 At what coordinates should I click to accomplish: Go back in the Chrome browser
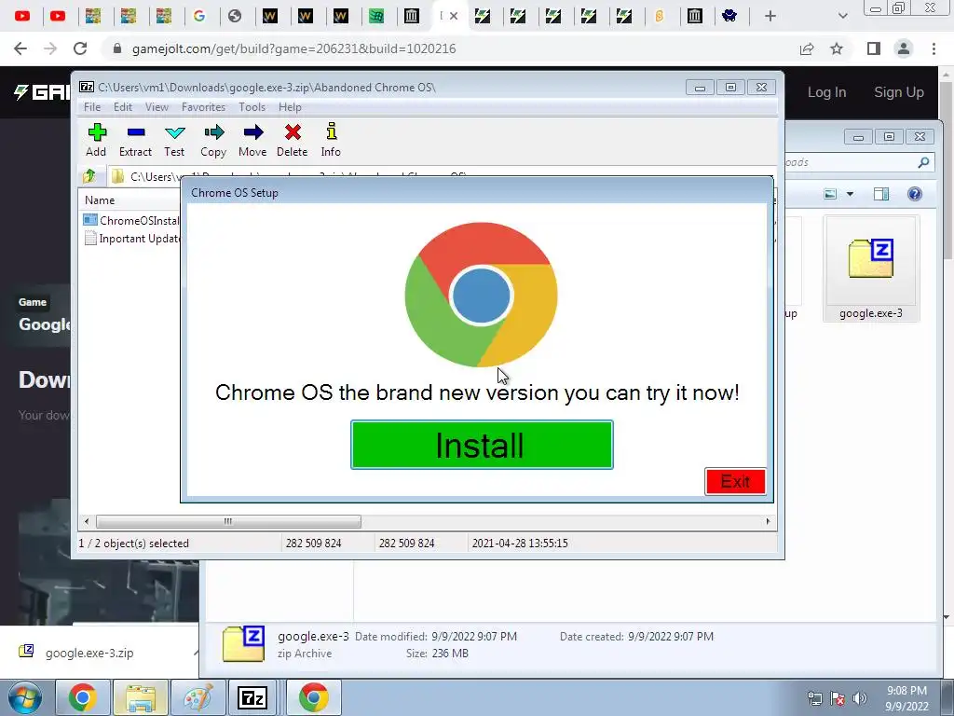tap(20, 48)
